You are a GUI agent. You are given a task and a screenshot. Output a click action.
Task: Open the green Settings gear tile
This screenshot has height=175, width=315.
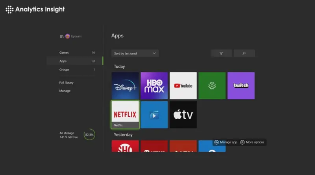pos(212,86)
